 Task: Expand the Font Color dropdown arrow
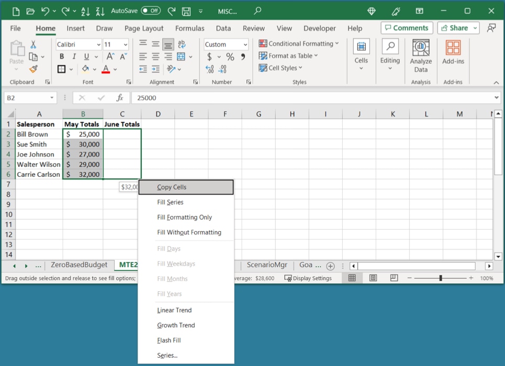click(114, 68)
